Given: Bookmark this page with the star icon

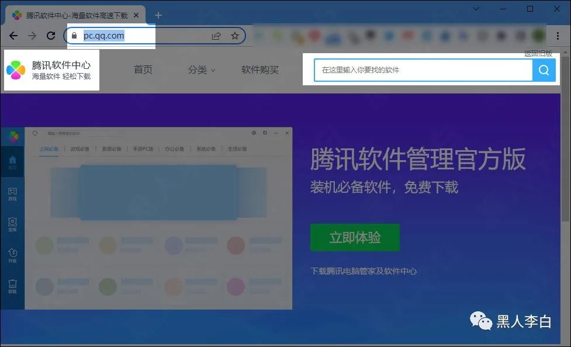Looking at the screenshot, I should click(x=235, y=36).
